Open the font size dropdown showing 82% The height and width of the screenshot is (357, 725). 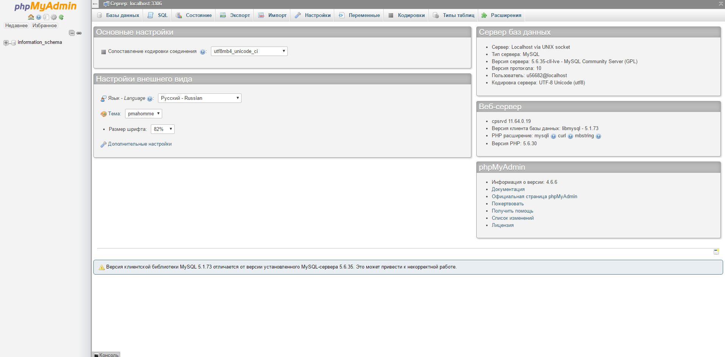coord(163,129)
